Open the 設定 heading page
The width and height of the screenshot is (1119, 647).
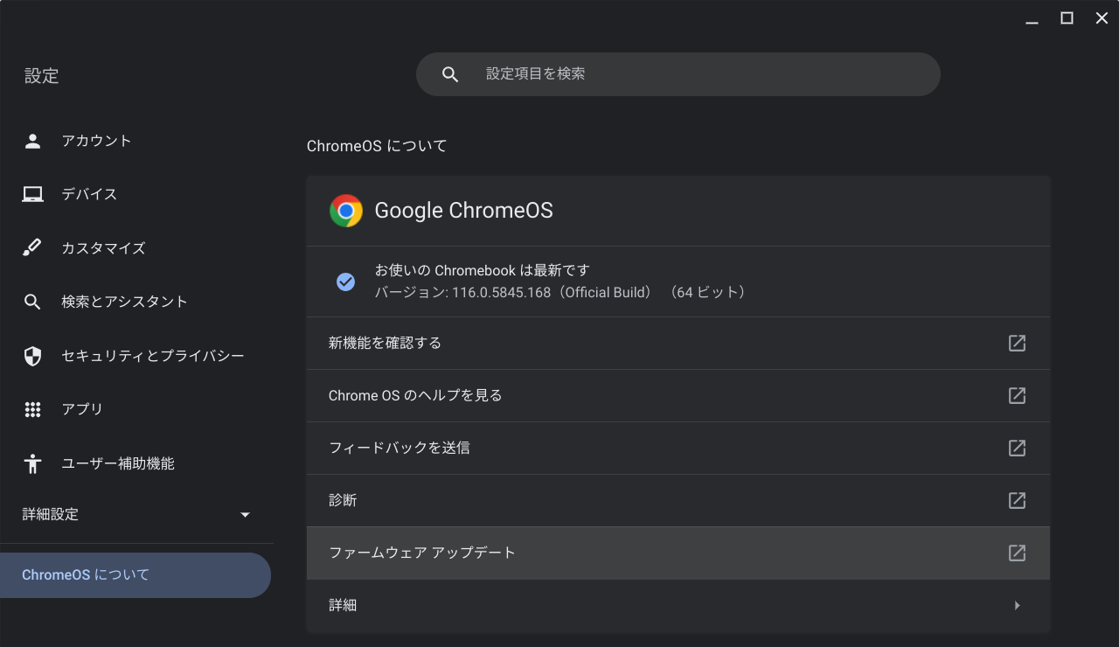[42, 76]
